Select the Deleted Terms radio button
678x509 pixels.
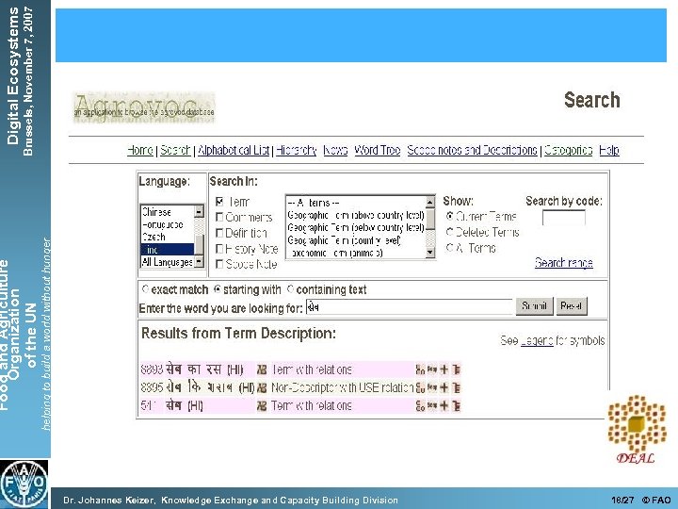pyautogui.click(x=450, y=232)
